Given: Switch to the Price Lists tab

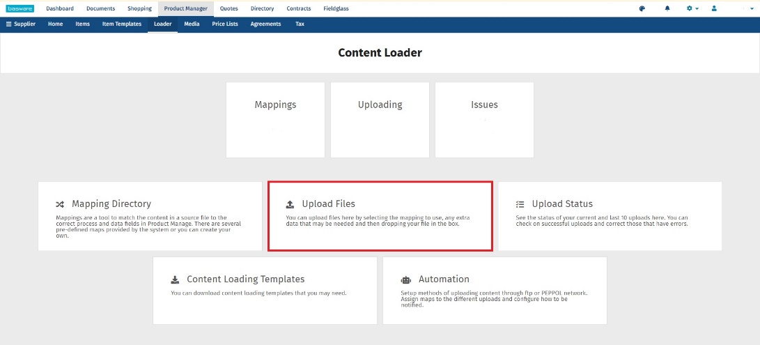Looking at the screenshot, I should pyautogui.click(x=225, y=24).
